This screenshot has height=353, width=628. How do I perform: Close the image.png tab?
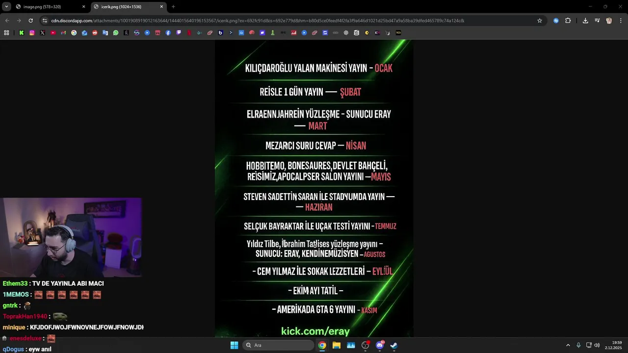click(x=83, y=7)
